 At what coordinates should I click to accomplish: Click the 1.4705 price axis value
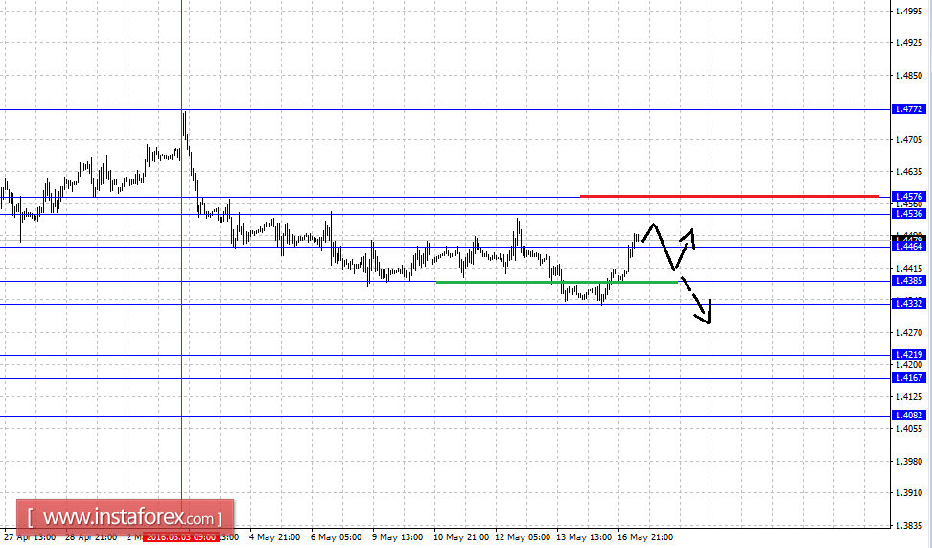(910, 140)
